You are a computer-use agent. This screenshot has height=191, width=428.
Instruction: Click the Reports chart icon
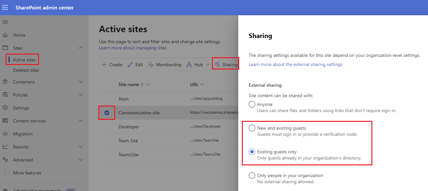click(x=5, y=146)
